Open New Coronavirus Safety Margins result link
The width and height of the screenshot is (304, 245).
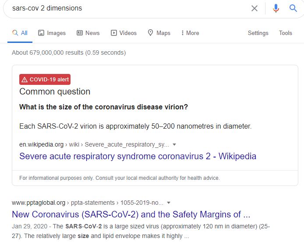[131, 214]
